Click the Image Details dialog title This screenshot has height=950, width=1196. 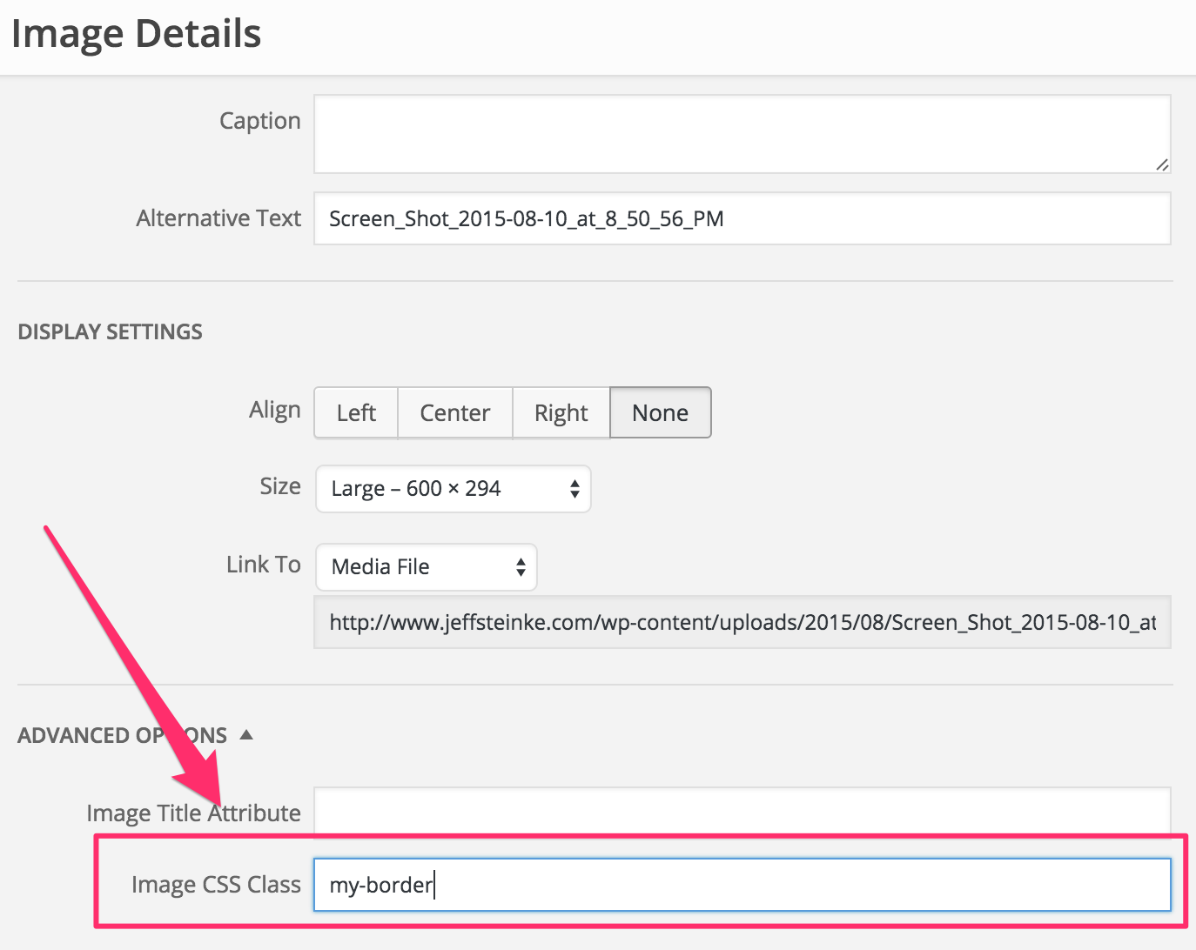click(x=136, y=34)
